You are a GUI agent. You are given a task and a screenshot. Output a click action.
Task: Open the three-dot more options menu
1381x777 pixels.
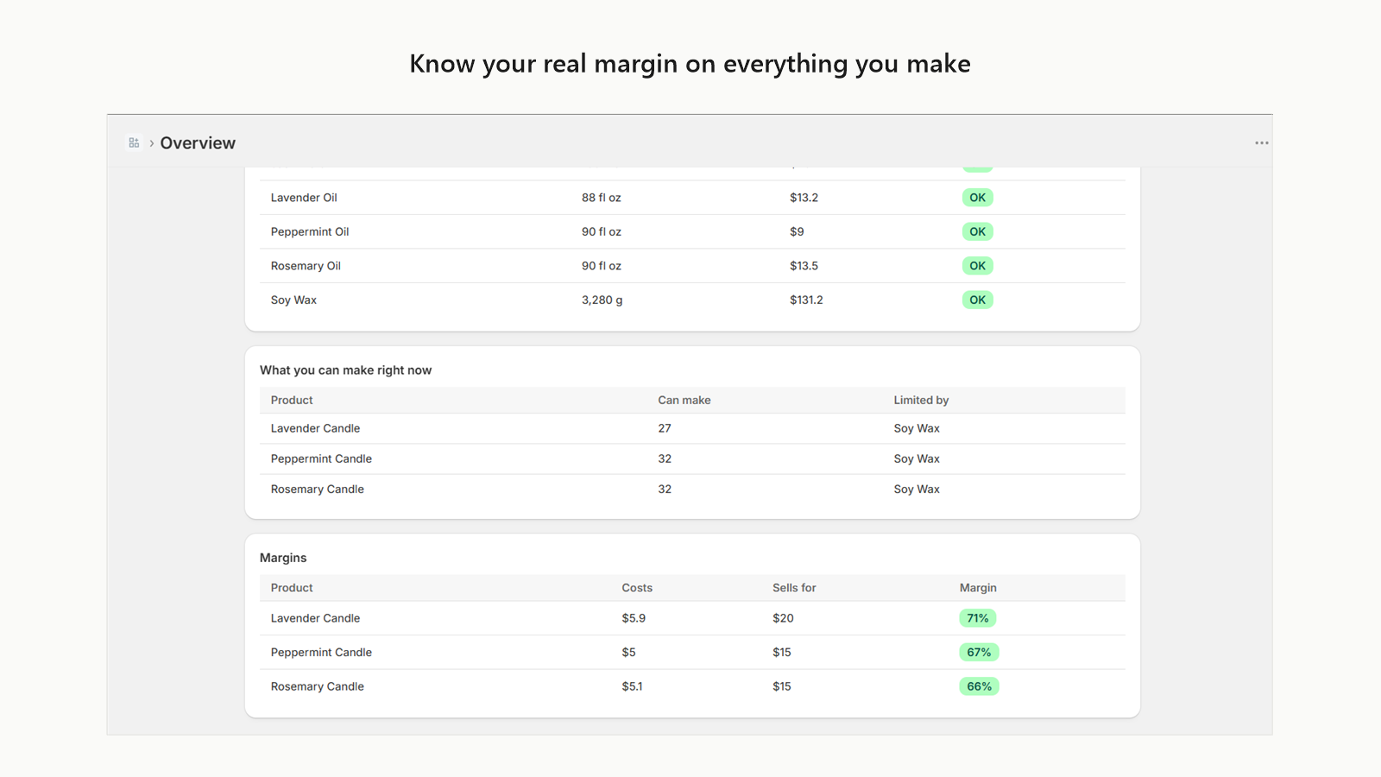(1261, 143)
